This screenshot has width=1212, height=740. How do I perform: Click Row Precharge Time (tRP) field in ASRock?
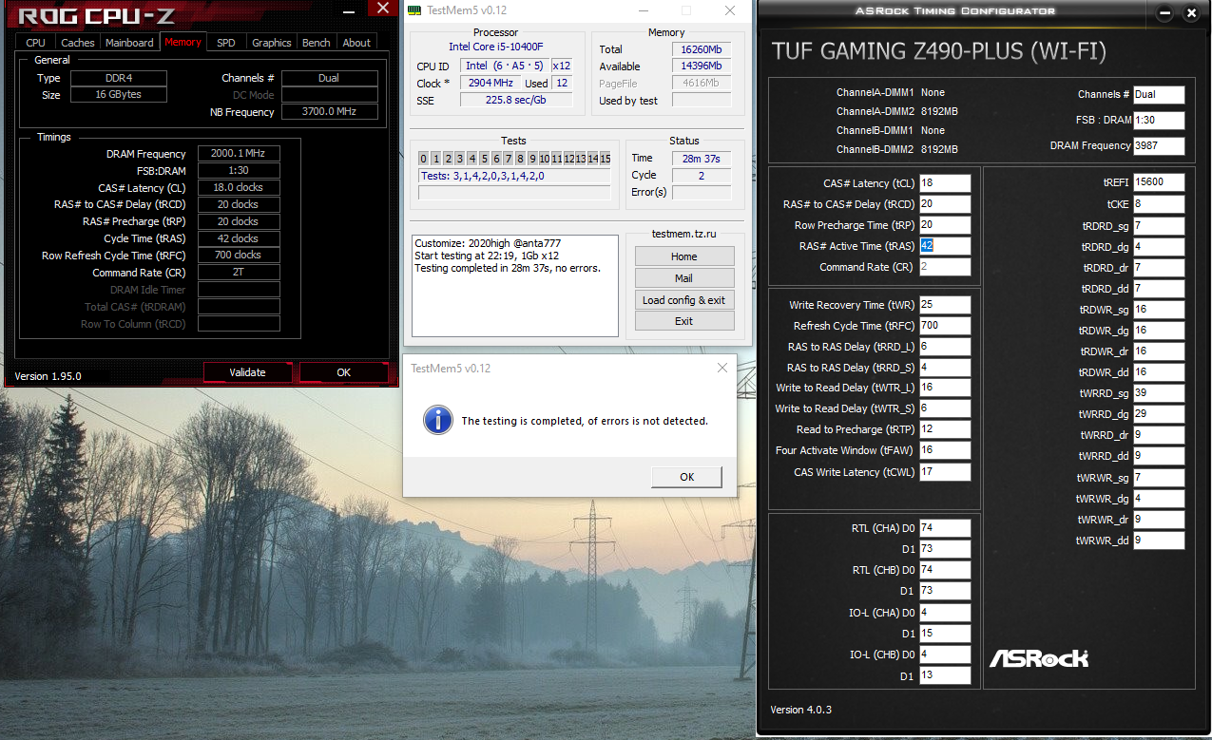click(x=945, y=225)
